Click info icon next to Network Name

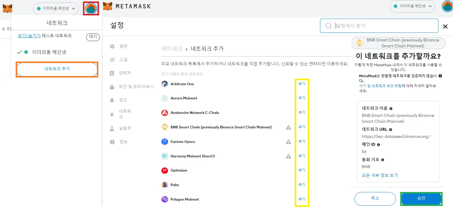point(391,109)
